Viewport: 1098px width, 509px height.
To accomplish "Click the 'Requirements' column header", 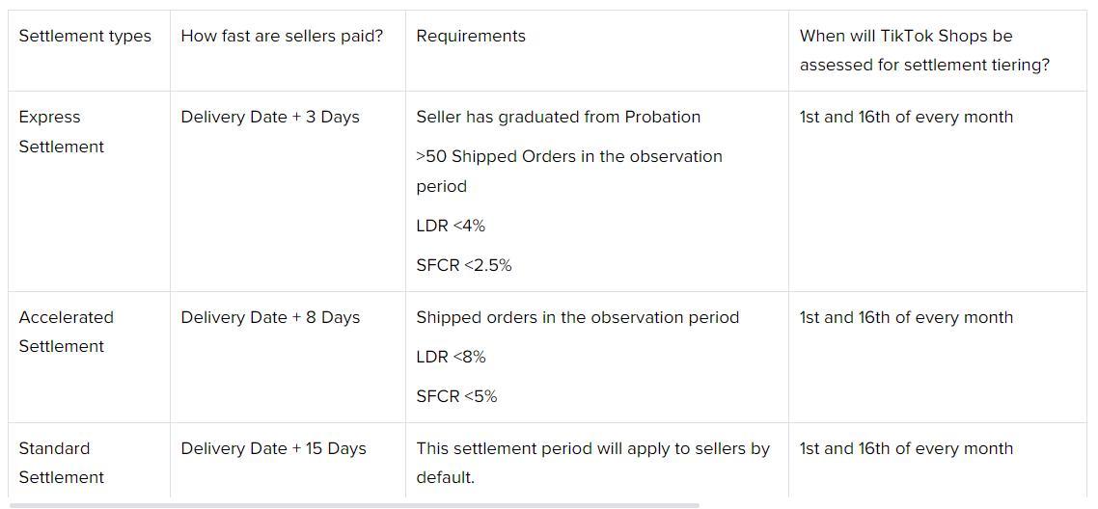I will [x=471, y=37].
